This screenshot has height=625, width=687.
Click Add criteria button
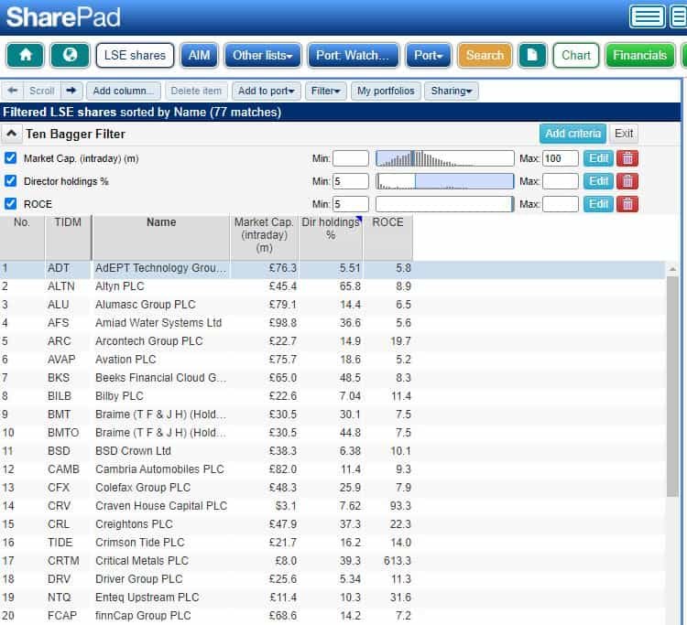click(572, 134)
